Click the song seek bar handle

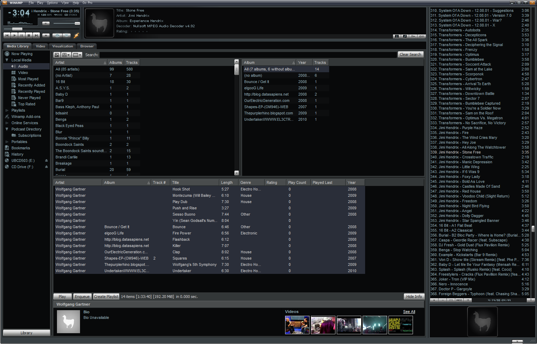tap(17, 29)
